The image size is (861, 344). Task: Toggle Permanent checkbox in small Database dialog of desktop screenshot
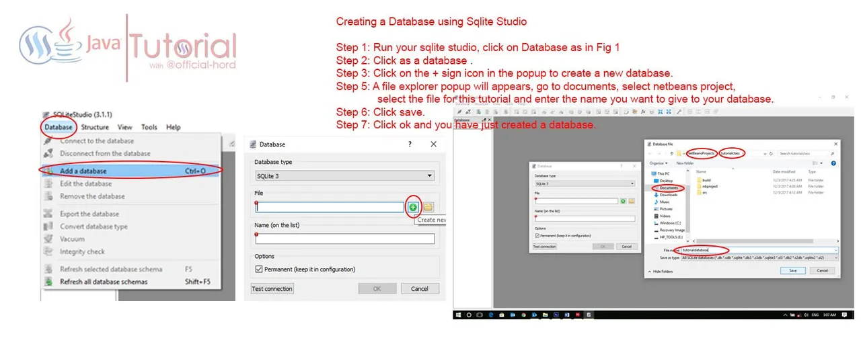(x=536, y=236)
